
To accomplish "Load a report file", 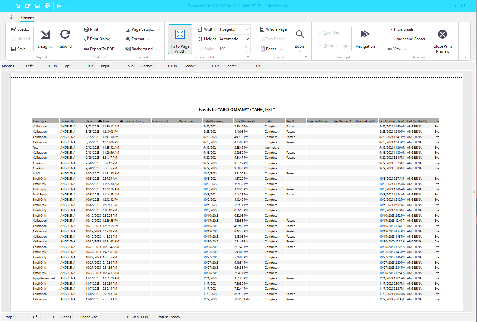I will point(20,29).
